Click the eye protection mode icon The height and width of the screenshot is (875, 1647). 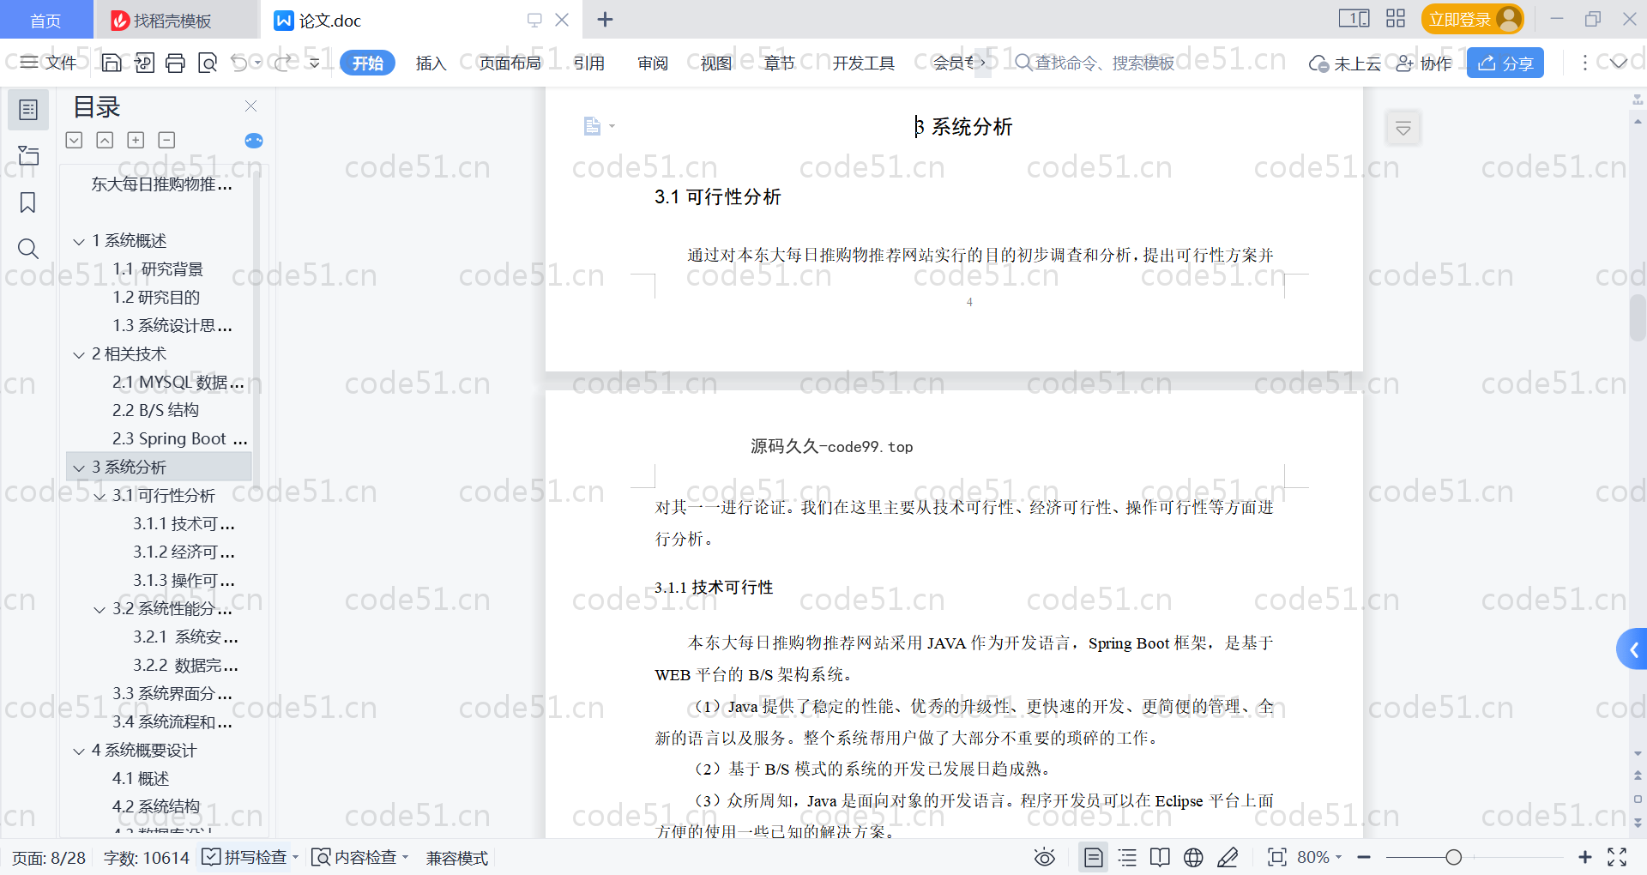(1044, 857)
